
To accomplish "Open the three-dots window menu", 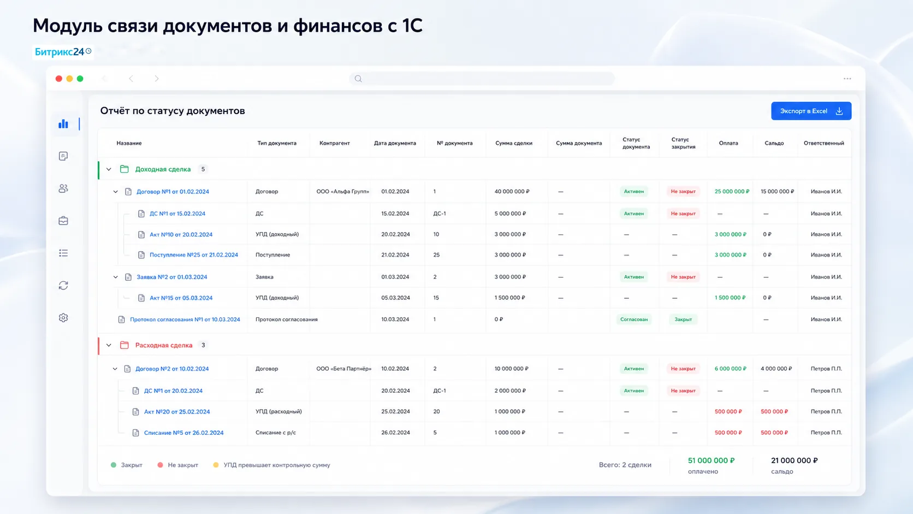I will click(x=847, y=79).
